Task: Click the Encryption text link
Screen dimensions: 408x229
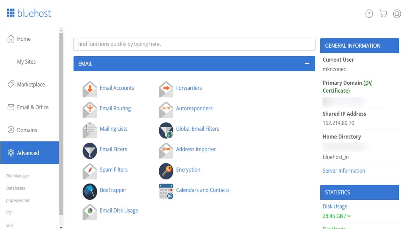Action: click(x=188, y=170)
